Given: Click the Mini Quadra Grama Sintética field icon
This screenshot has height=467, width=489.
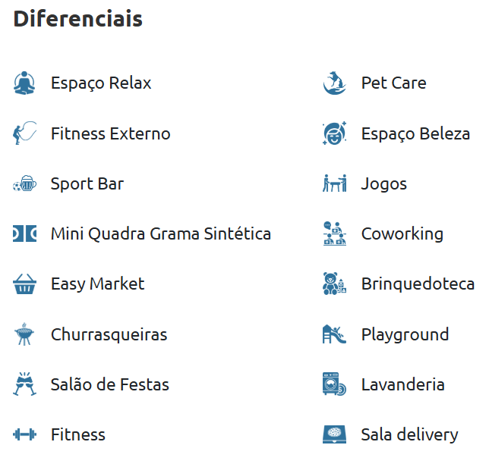Looking at the screenshot, I should click(24, 233).
